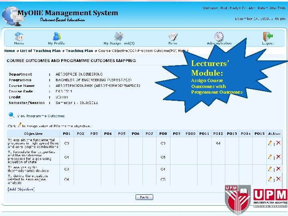Edit the 'derive the equations' objective

(270, 179)
